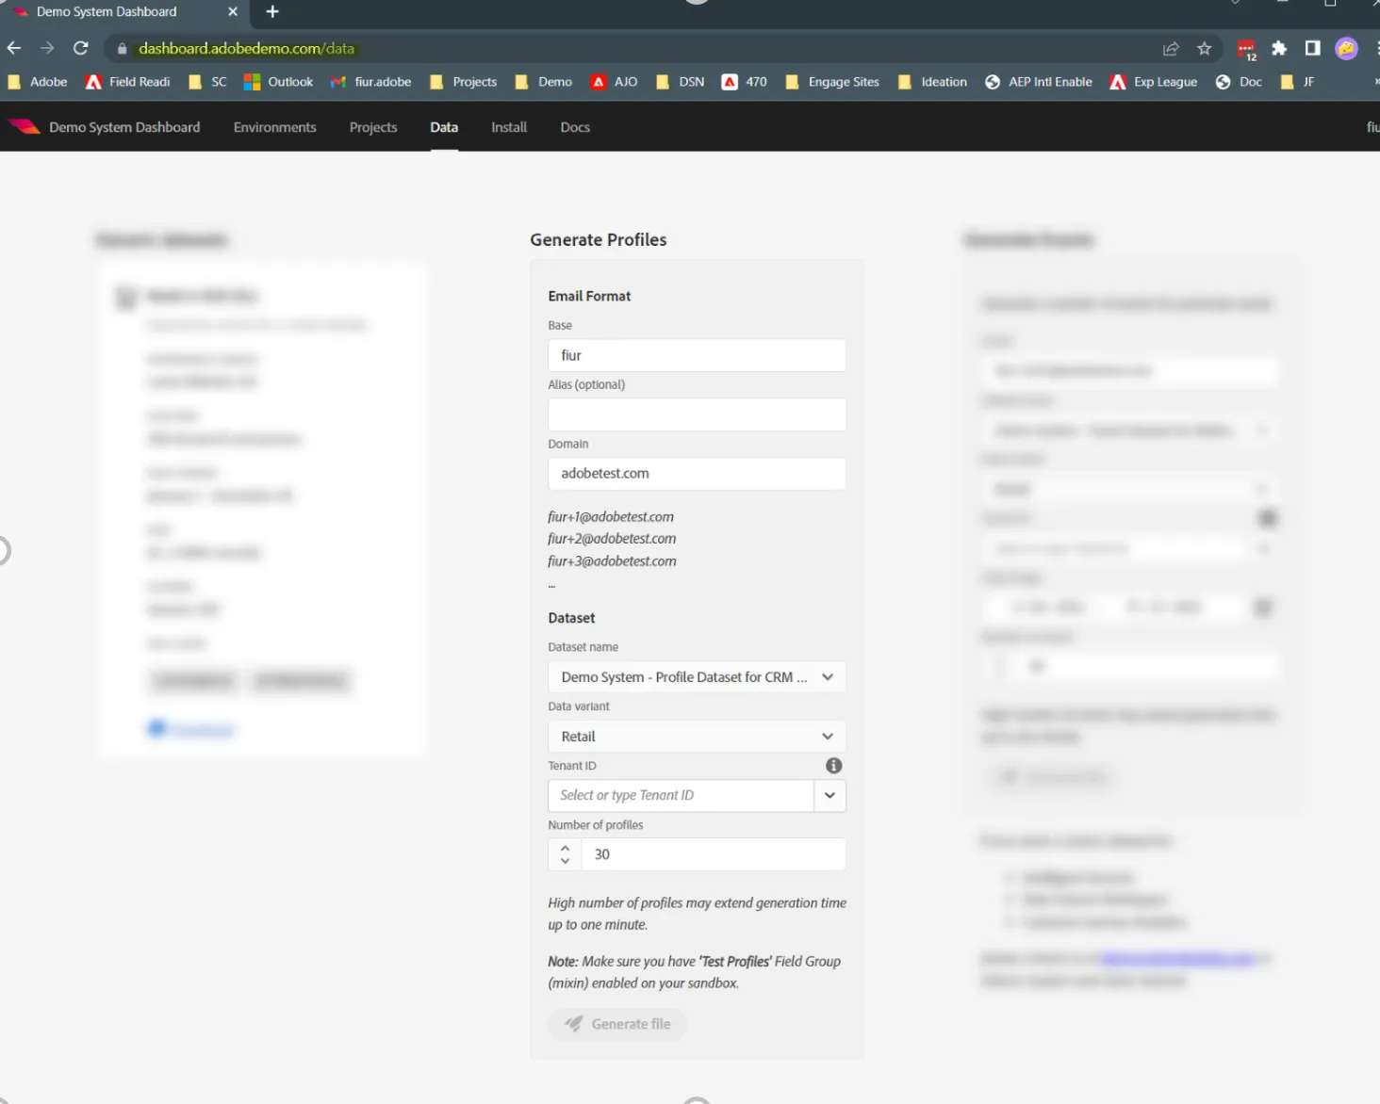Bookmark this page with the star icon

click(x=1205, y=49)
